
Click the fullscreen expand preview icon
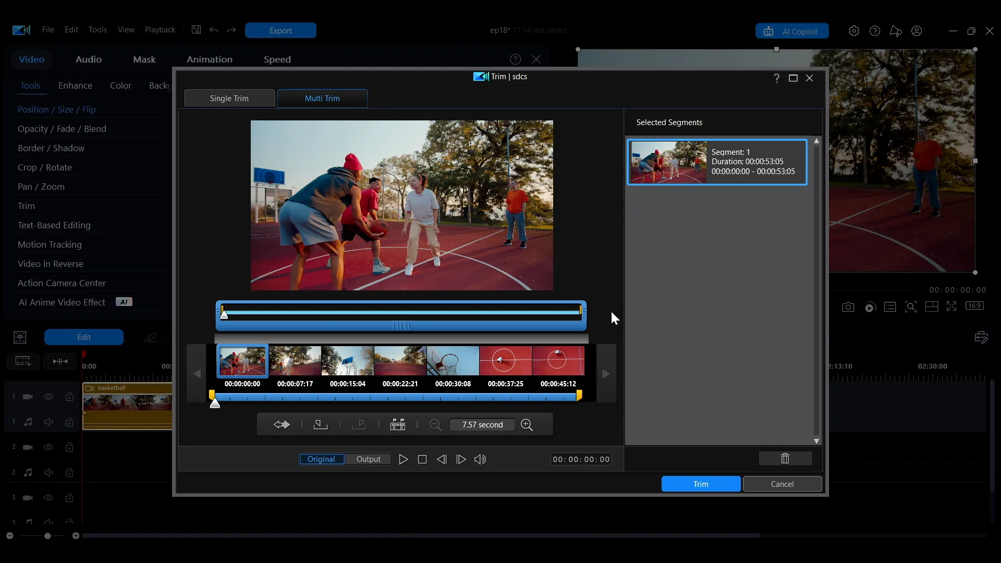951,307
